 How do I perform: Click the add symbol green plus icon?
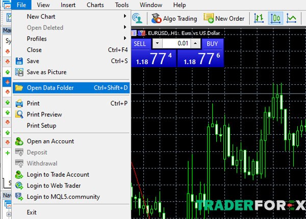point(8,153)
